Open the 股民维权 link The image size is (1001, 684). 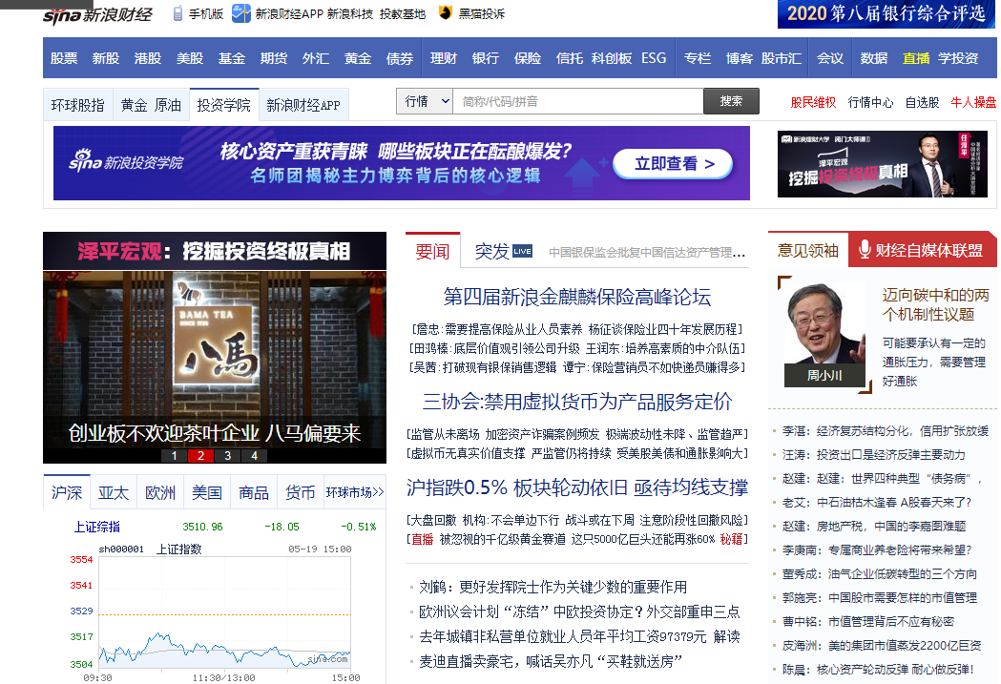813,102
